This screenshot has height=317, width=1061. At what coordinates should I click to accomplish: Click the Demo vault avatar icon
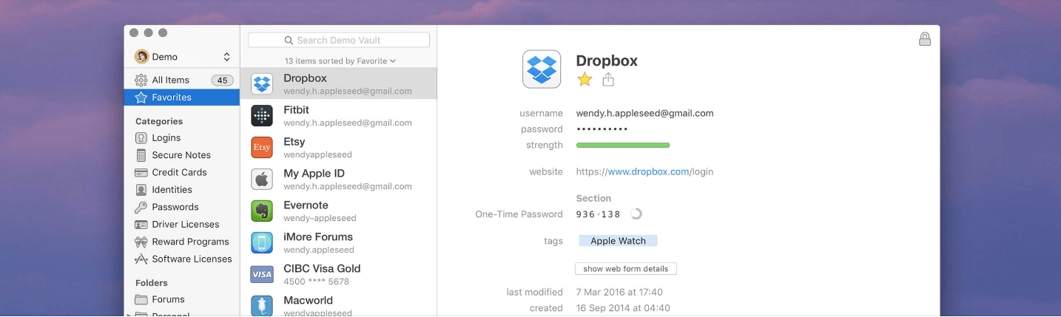click(141, 57)
